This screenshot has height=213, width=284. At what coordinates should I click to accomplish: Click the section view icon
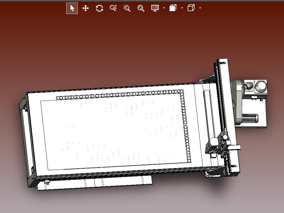coord(173,8)
